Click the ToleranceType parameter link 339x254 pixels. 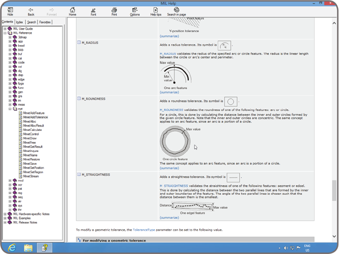[x=144, y=230]
